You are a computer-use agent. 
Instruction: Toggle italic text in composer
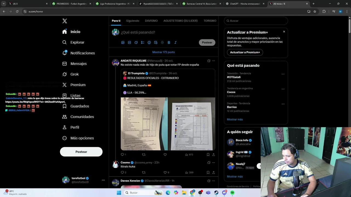point(175,42)
